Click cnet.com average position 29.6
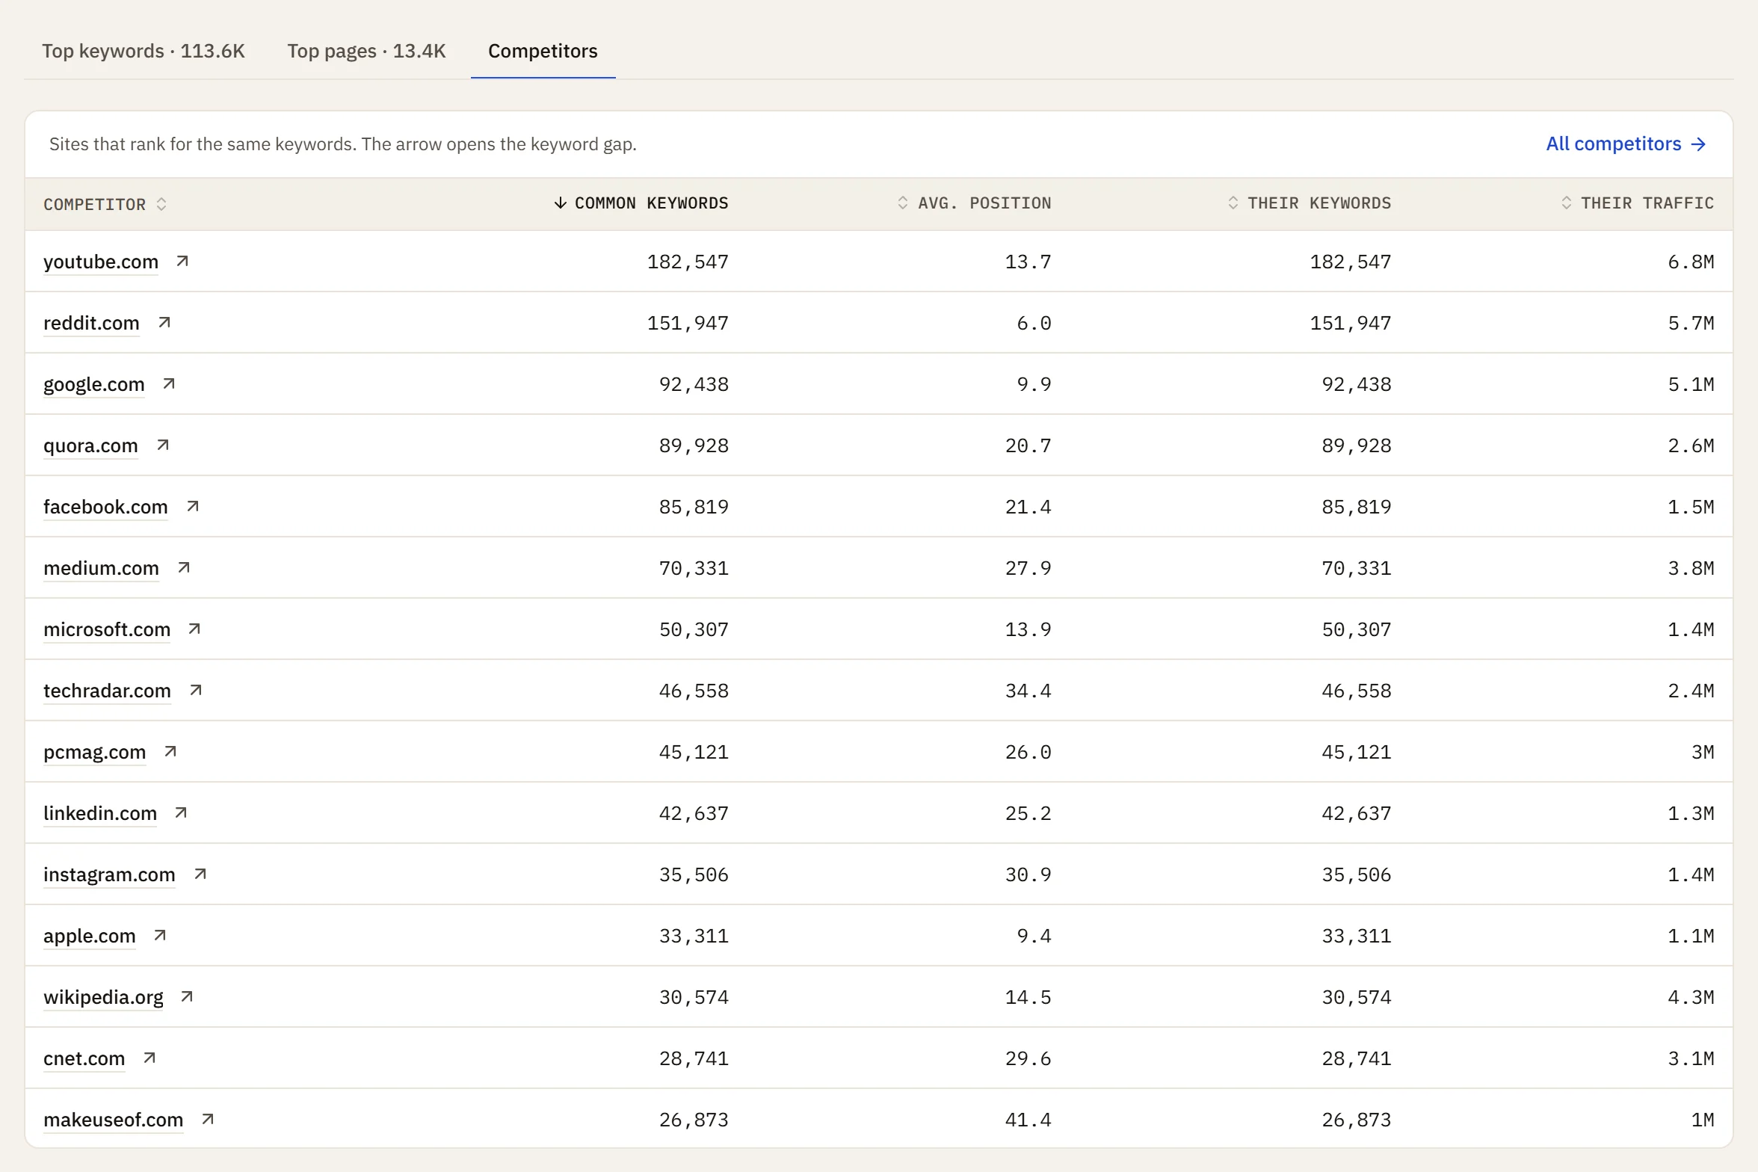 click(x=1028, y=1058)
